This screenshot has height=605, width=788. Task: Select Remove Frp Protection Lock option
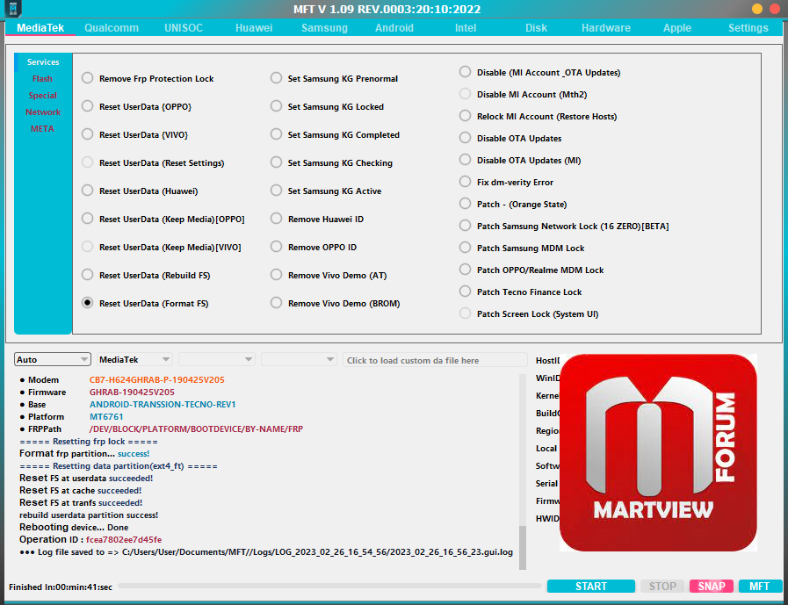(148, 78)
